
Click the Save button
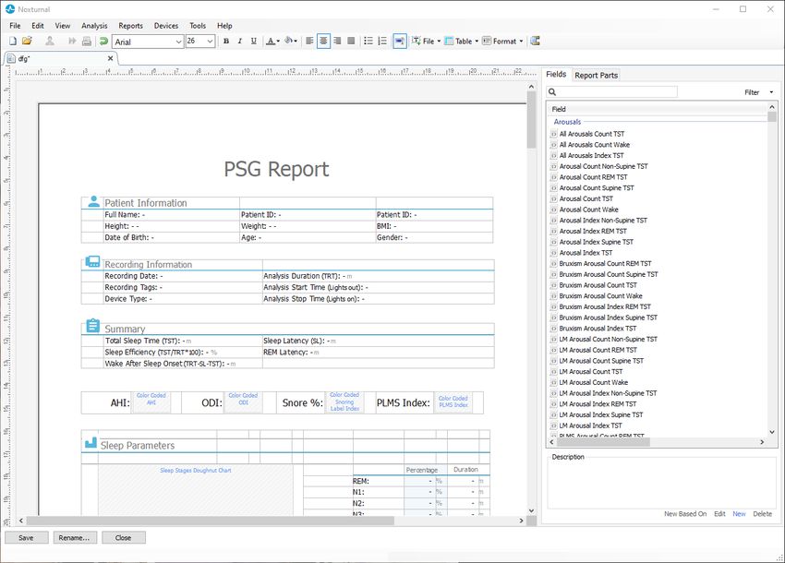coord(27,537)
